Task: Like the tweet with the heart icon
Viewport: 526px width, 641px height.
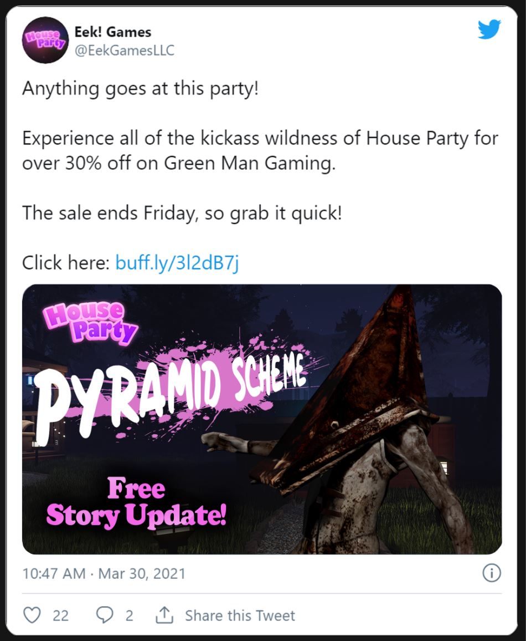Action: [x=32, y=615]
